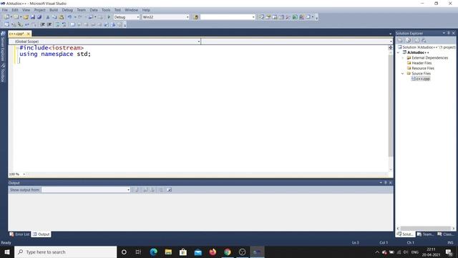Open the Find combo box dropdown
Image resolution: width=458 pixels, height=258 pixels.
tap(253, 17)
